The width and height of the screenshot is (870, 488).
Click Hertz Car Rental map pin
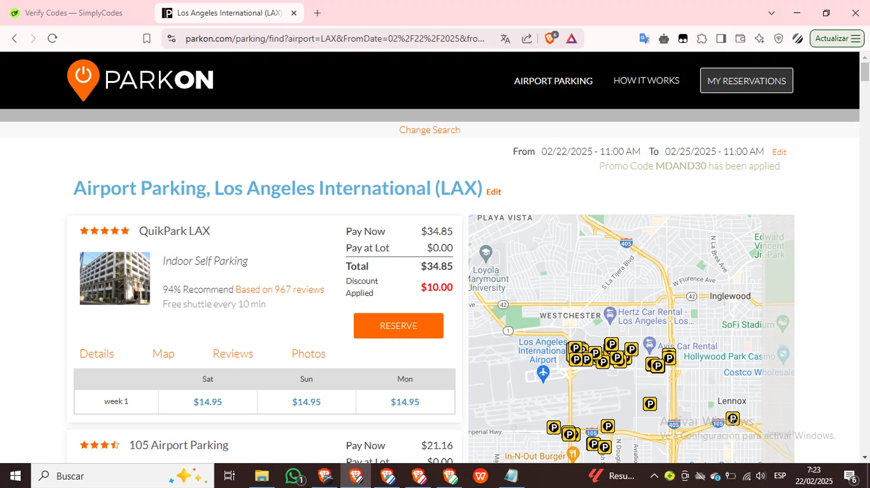(610, 315)
